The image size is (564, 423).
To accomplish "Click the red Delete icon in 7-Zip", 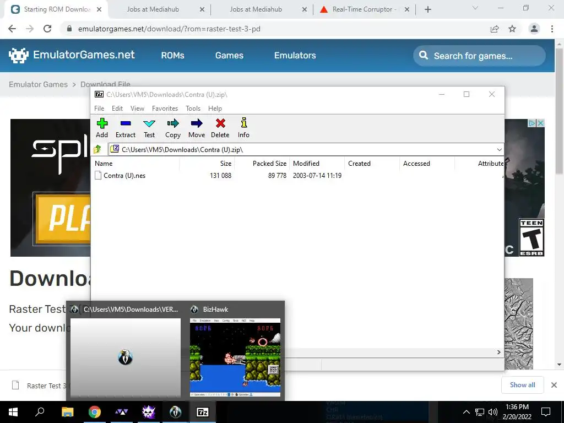I will tap(220, 123).
